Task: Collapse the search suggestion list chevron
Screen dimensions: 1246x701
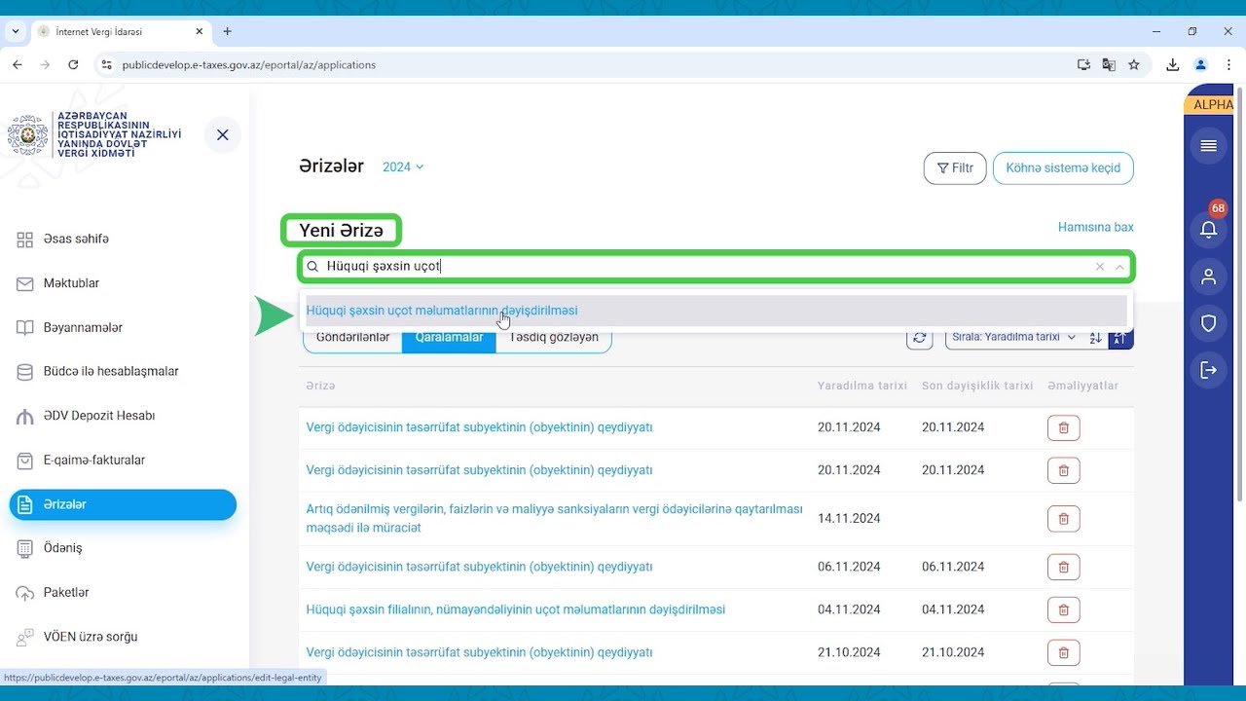Action: (1119, 267)
